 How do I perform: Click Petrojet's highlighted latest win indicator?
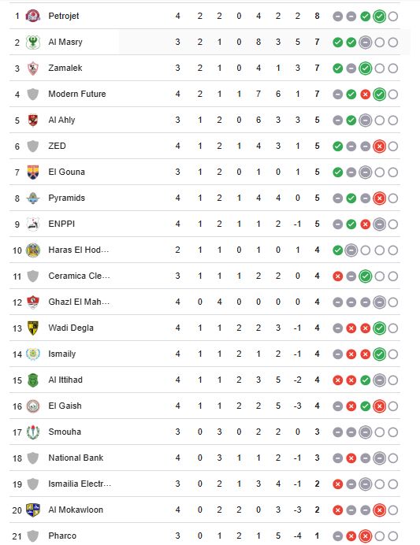point(379,16)
